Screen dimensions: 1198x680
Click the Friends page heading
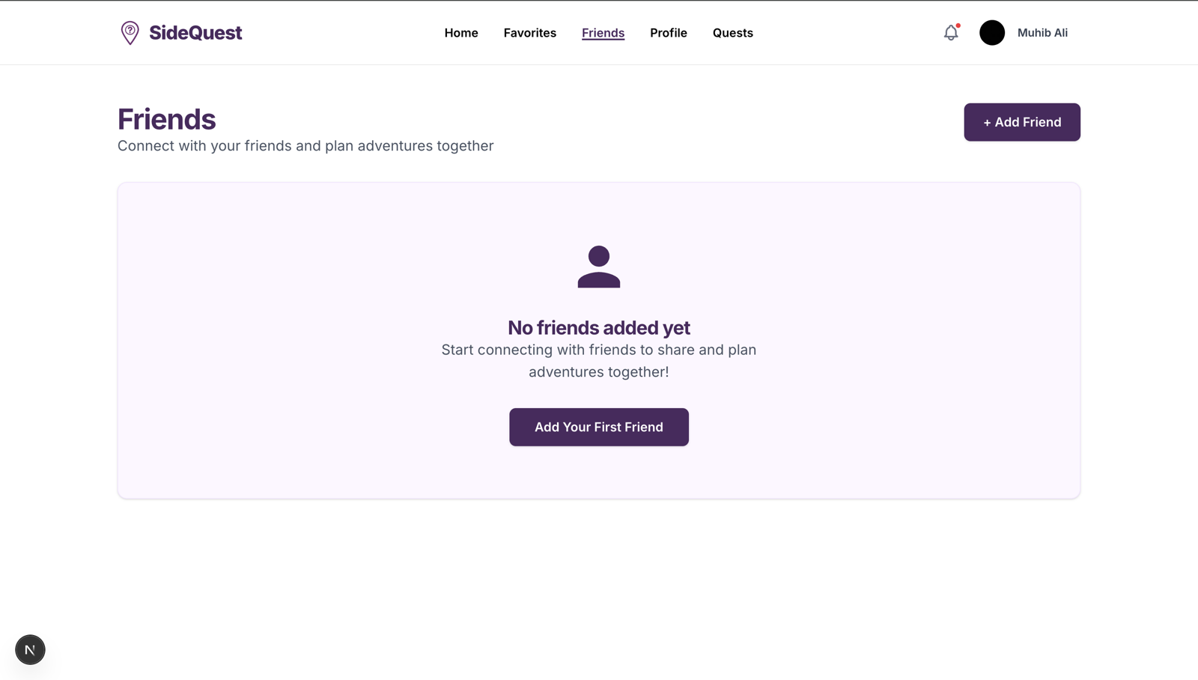(x=166, y=119)
